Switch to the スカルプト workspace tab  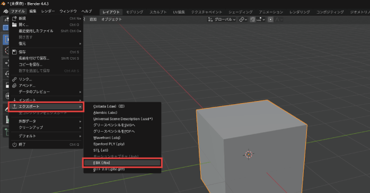click(158, 12)
